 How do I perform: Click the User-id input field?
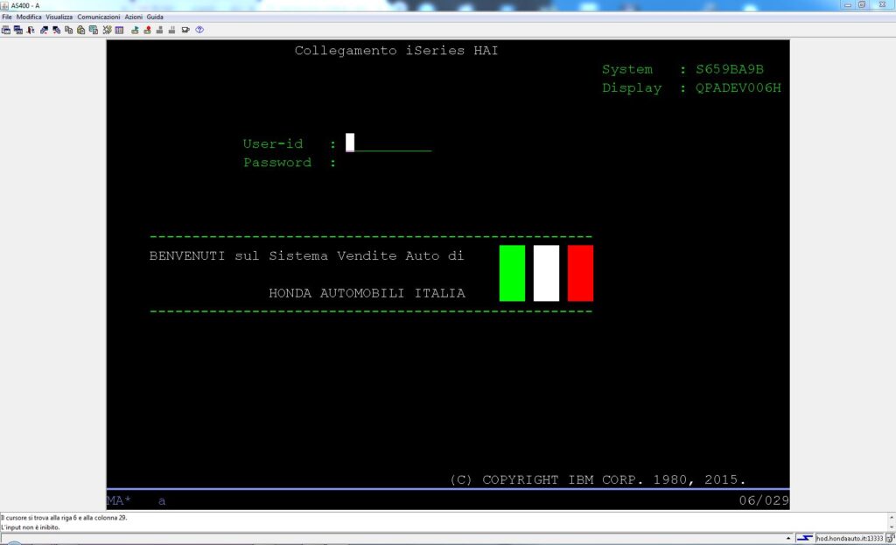pyautogui.click(x=388, y=143)
